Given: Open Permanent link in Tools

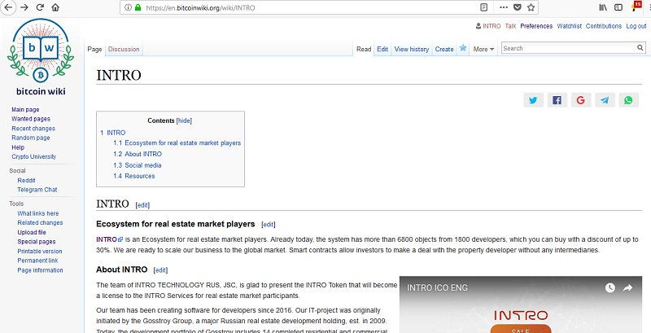Looking at the screenshot, I should tap(37, 261).
